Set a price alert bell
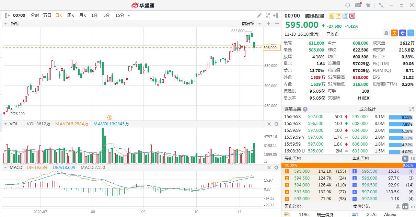Viewport: 416px width, 217px height. point(386,33)
